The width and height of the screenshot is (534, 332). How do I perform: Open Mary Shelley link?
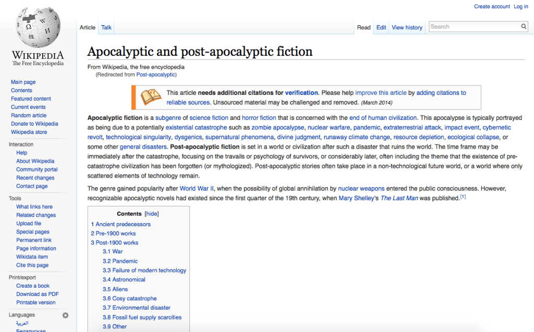356,198
